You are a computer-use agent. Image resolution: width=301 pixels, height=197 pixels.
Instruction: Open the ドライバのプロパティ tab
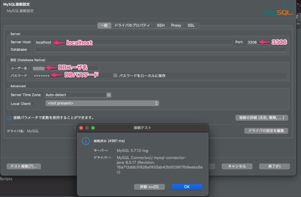tap(132, 25)
